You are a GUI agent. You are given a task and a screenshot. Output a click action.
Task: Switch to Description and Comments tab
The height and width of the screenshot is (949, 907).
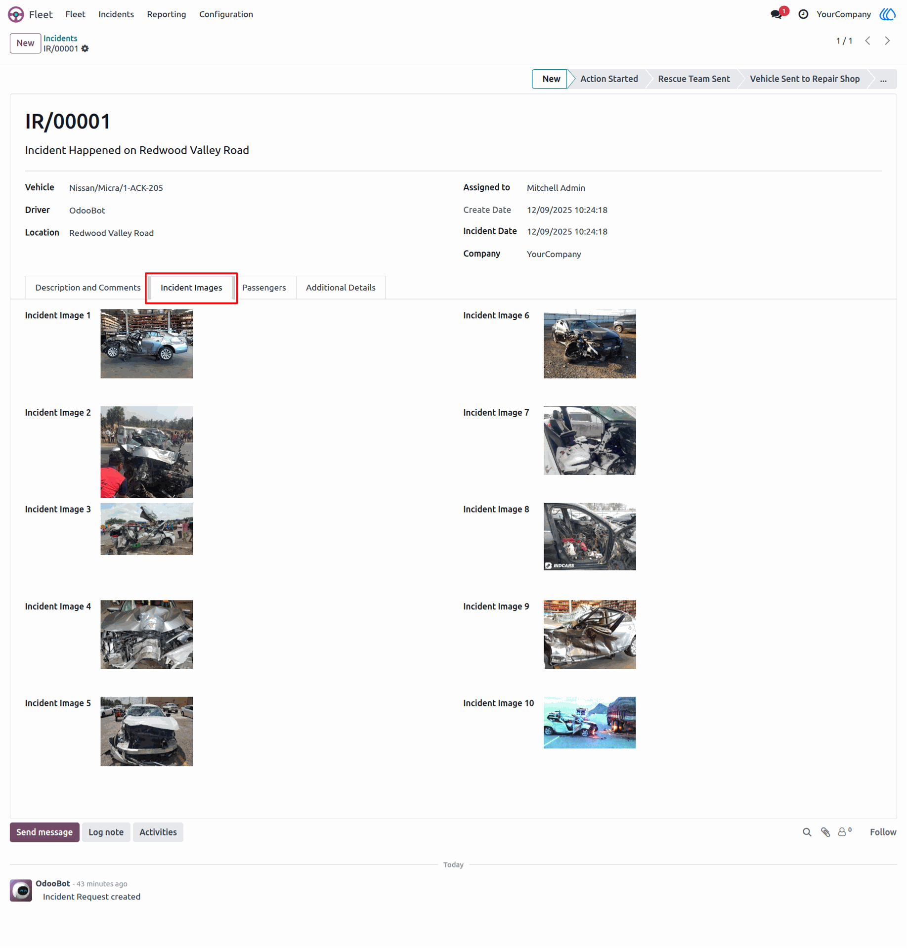click(88, 288)
